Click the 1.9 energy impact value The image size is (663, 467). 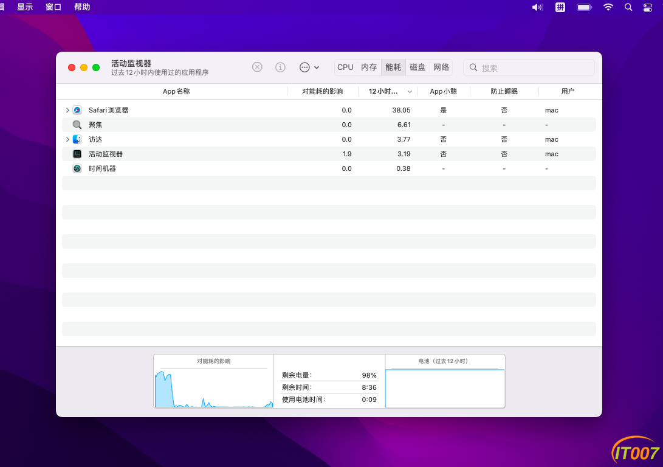pyautogui.click(x=347, y=154)
